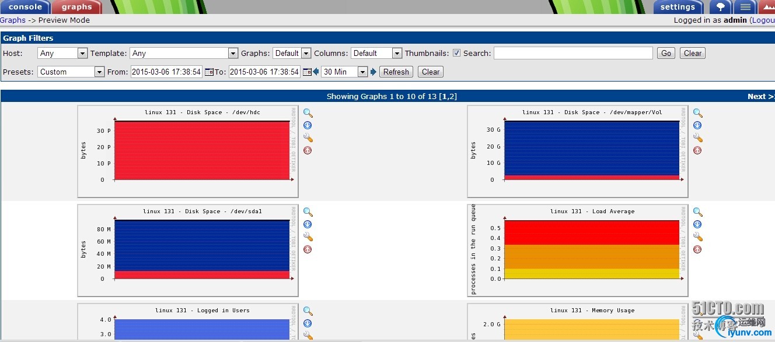Open the Presets dropdown showing Custom
775x342 pixels.
(x=71, y=72)
